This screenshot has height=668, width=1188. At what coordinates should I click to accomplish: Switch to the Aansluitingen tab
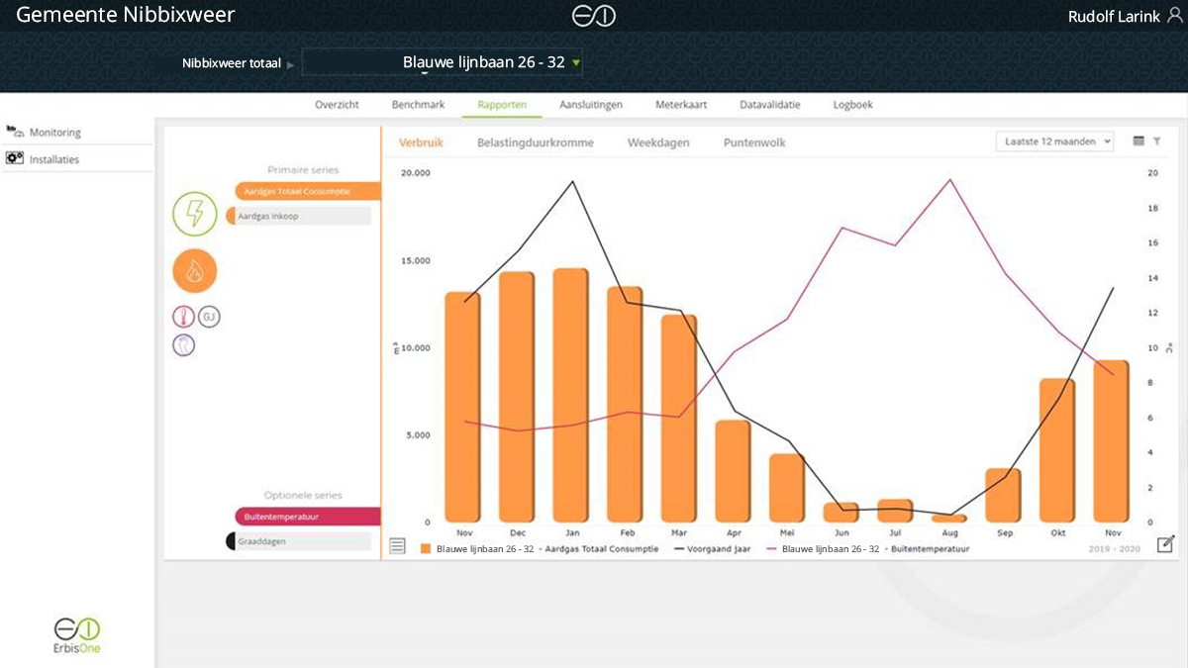[591, 104]
